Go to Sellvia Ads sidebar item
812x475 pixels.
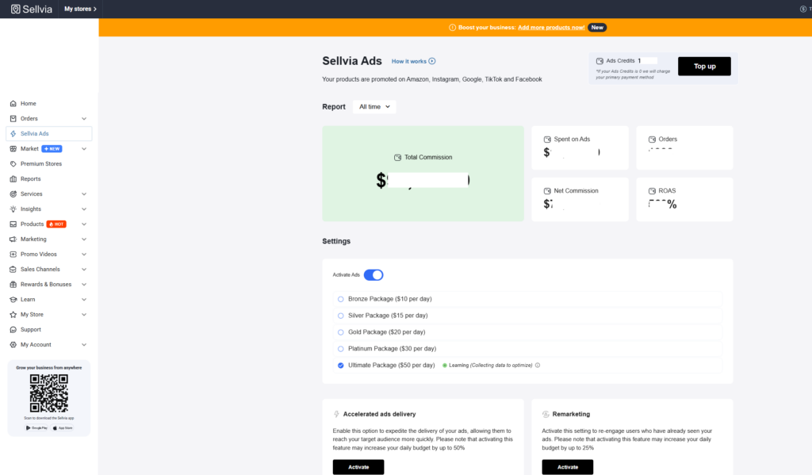click(48, 134)
